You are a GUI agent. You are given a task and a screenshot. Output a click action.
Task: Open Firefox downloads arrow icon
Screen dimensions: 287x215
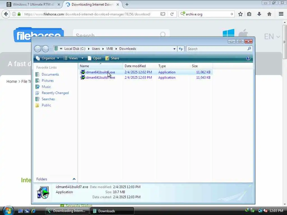(259, 14)
